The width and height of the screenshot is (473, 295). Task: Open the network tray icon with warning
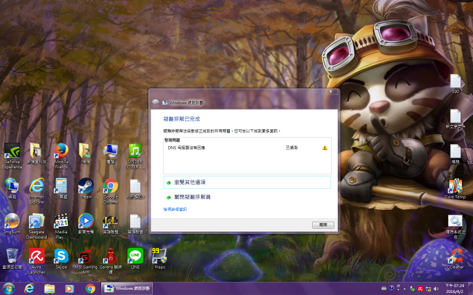(x=428, y=289)
